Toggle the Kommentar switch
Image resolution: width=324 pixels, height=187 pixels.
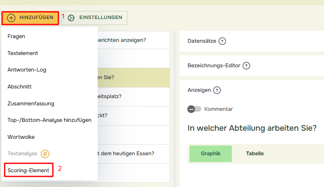click(194, 109)
